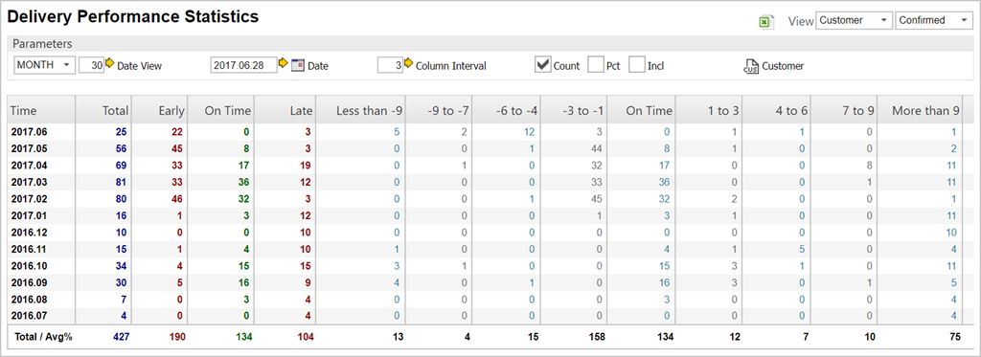Sort by the Late column header
Image resolution: width=981 pixels, height=357 pixels.
pyautogui.click(x=301, y=111)
